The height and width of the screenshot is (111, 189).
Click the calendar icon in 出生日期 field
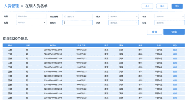click(x=65, y=17)
